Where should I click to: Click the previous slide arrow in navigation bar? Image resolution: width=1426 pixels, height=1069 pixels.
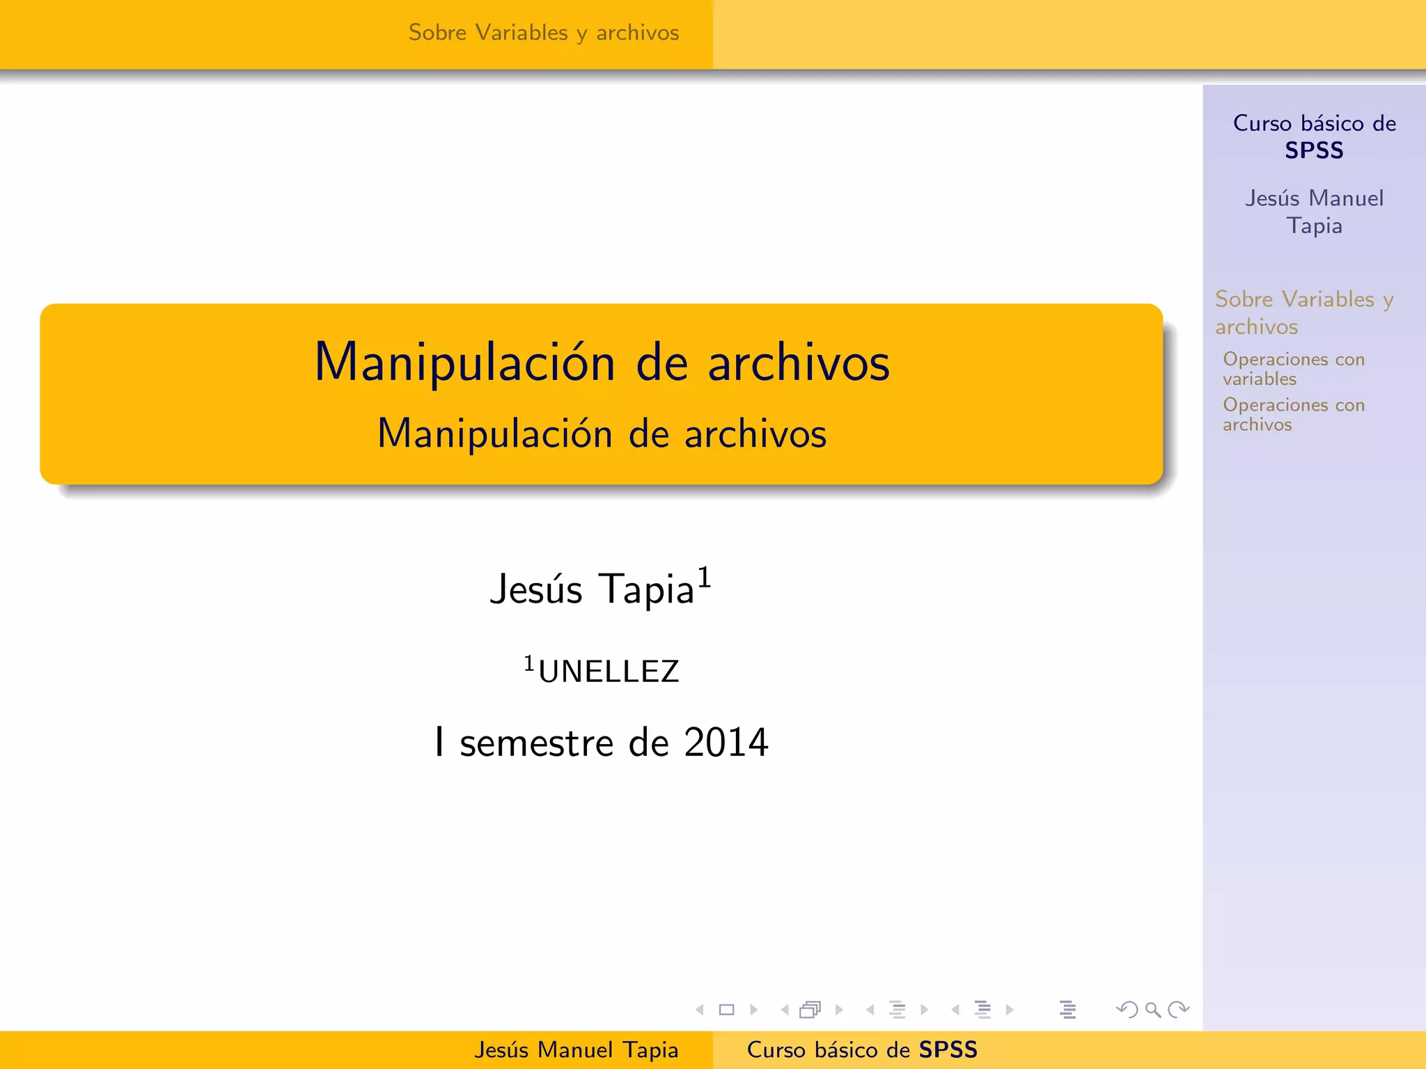pyautogui.click(x=700, y=1010)
